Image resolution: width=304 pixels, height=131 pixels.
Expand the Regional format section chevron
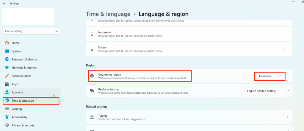coord(288,91)
